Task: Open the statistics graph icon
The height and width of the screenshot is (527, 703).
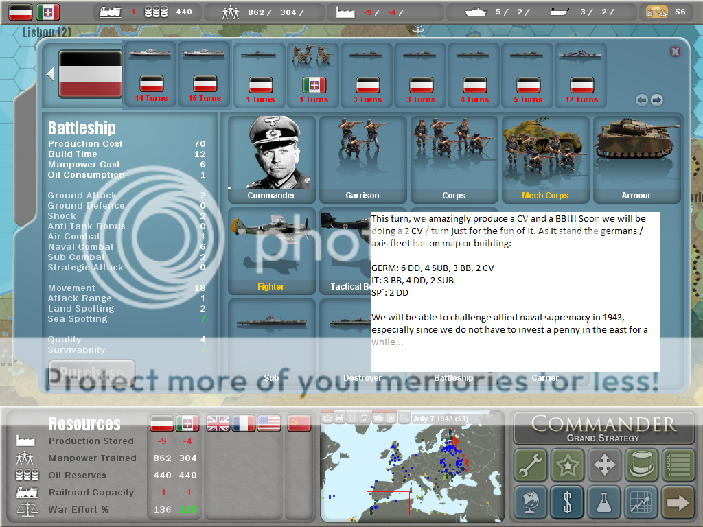Action: pyautogui.click(x=641, y=502)
